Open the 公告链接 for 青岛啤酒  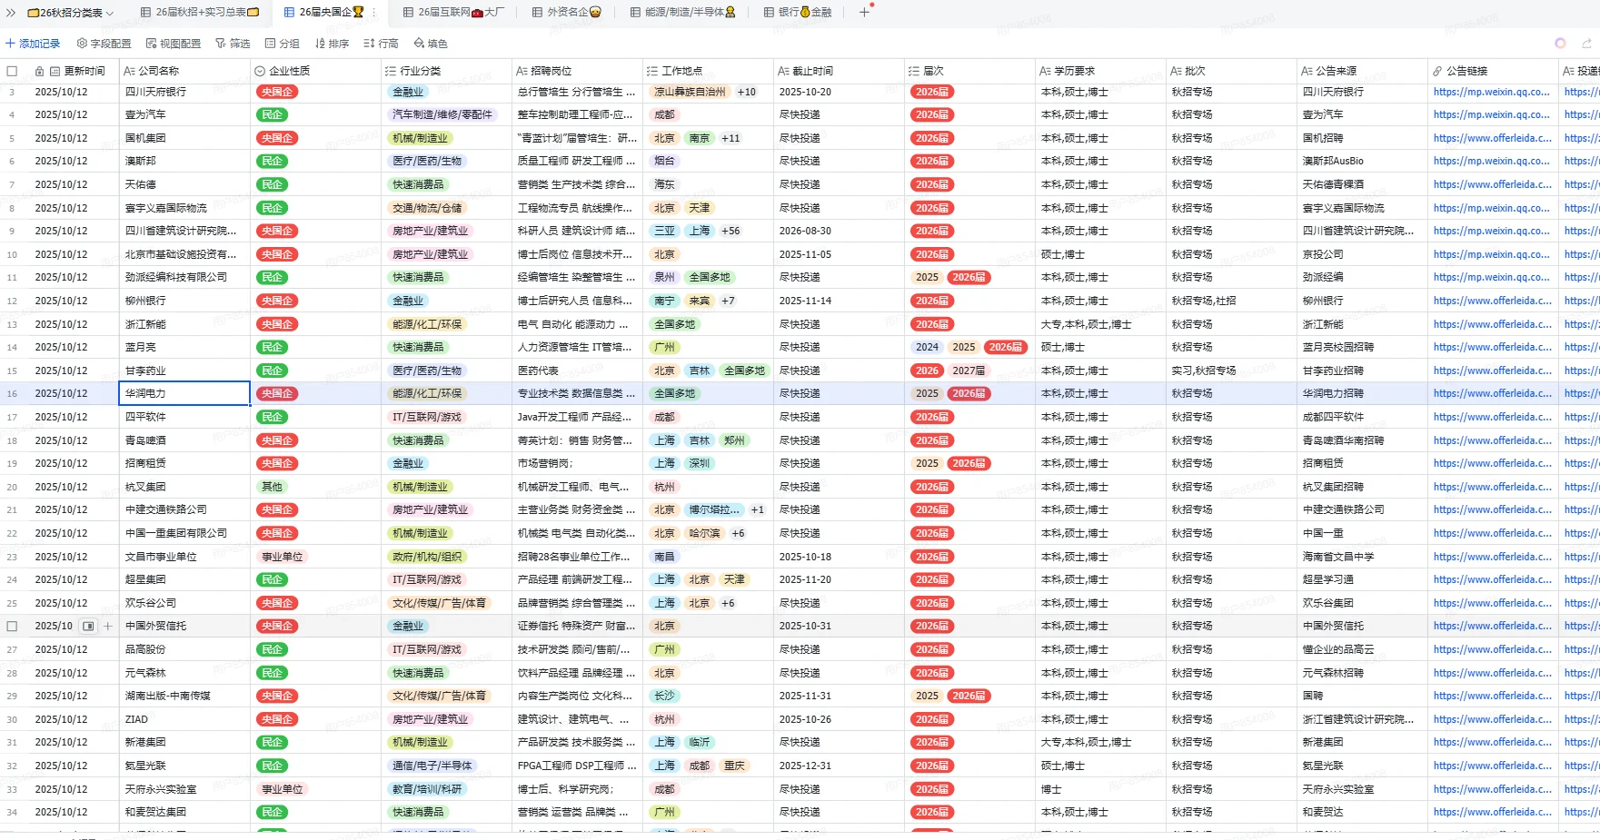click(1493, 440)
